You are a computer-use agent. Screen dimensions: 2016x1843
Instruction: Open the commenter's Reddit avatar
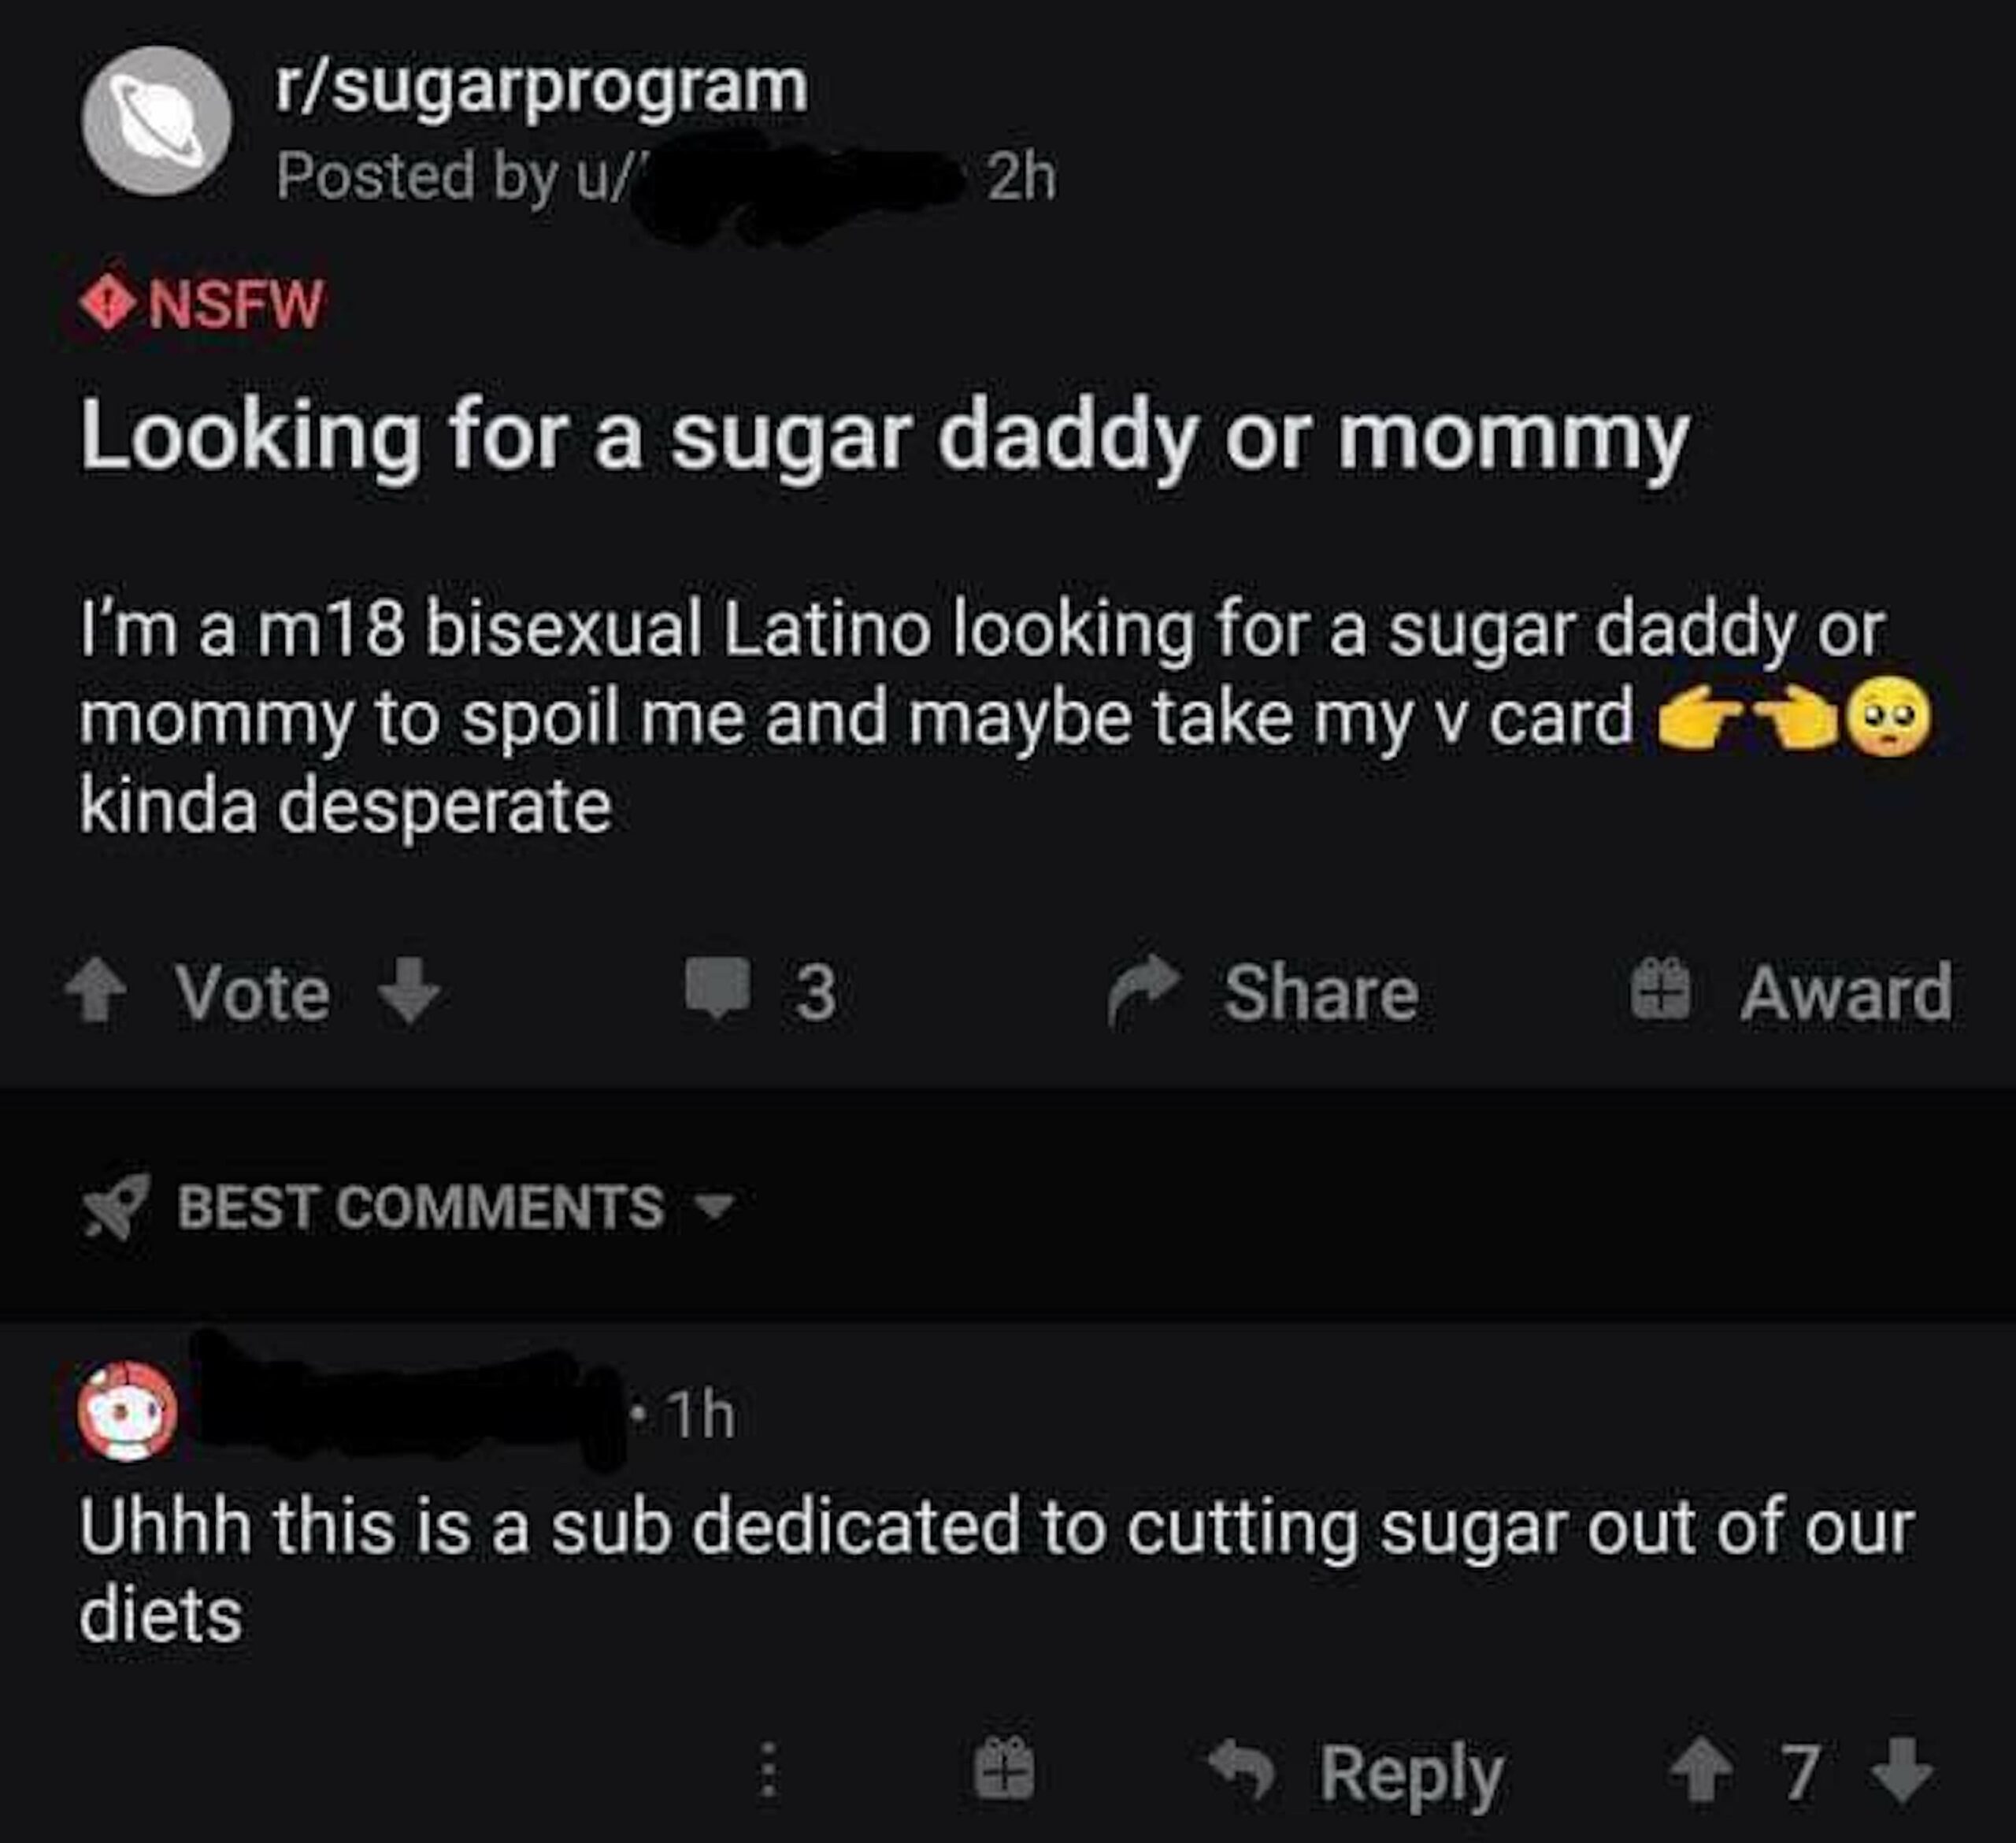[x=128, y=1411]
